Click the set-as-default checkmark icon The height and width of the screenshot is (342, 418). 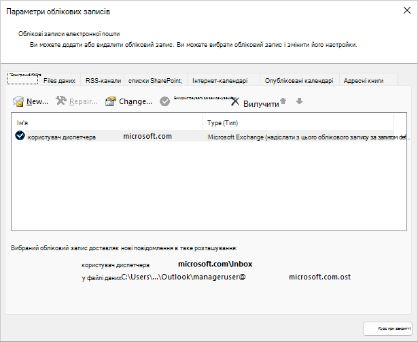[x=164, y=101]
